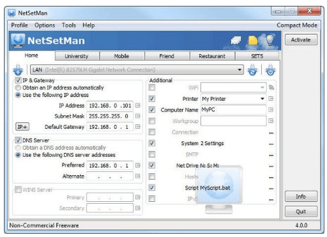Enable the Hosts checkbox
327x237 pixels.
point(152,176)
